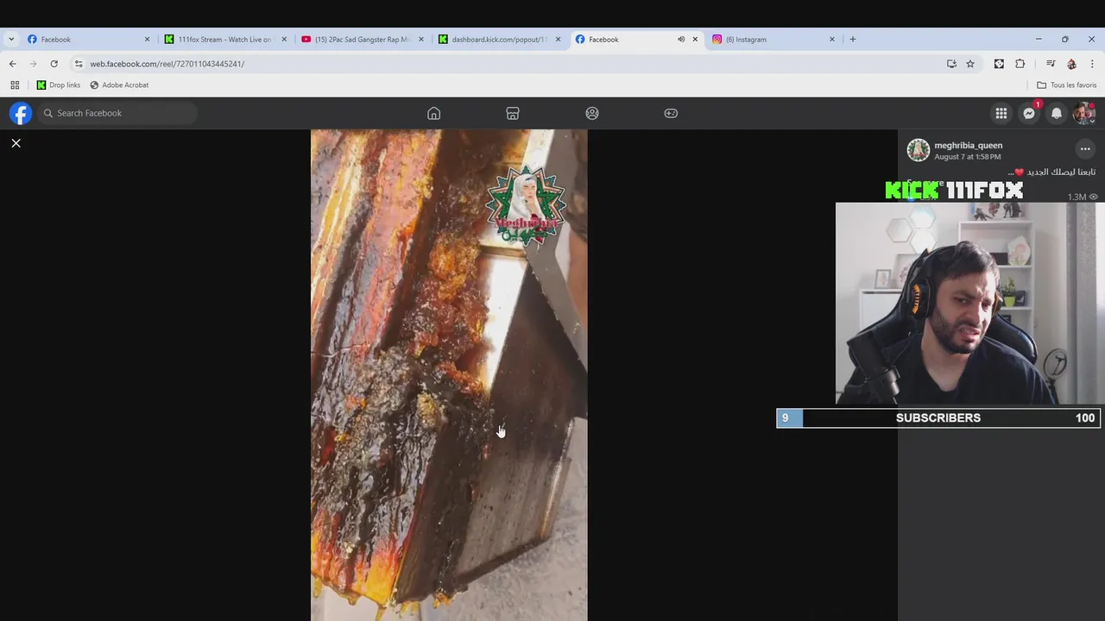Open the extension icon beside Extensions
The width and height of the screenshot is (1105, 621).
[999, 64]
